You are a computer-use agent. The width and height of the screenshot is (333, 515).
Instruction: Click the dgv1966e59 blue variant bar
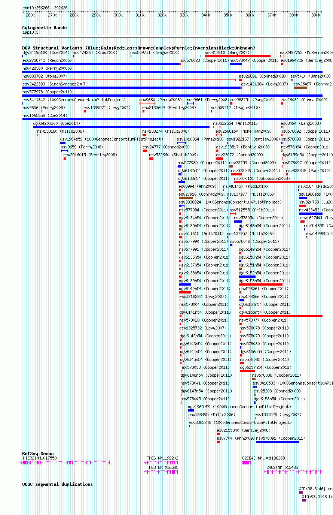pos(303,198)
